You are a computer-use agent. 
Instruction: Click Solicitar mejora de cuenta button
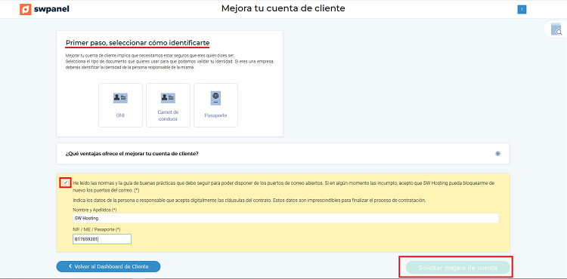(x=457, y=268)
